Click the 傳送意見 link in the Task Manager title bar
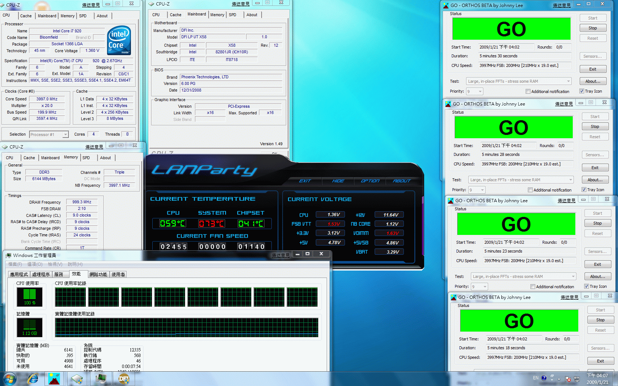This screenshot has width=618, height=386. click(x=281, y=255)
